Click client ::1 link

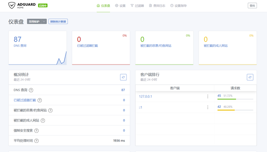(x=140, y=107)
